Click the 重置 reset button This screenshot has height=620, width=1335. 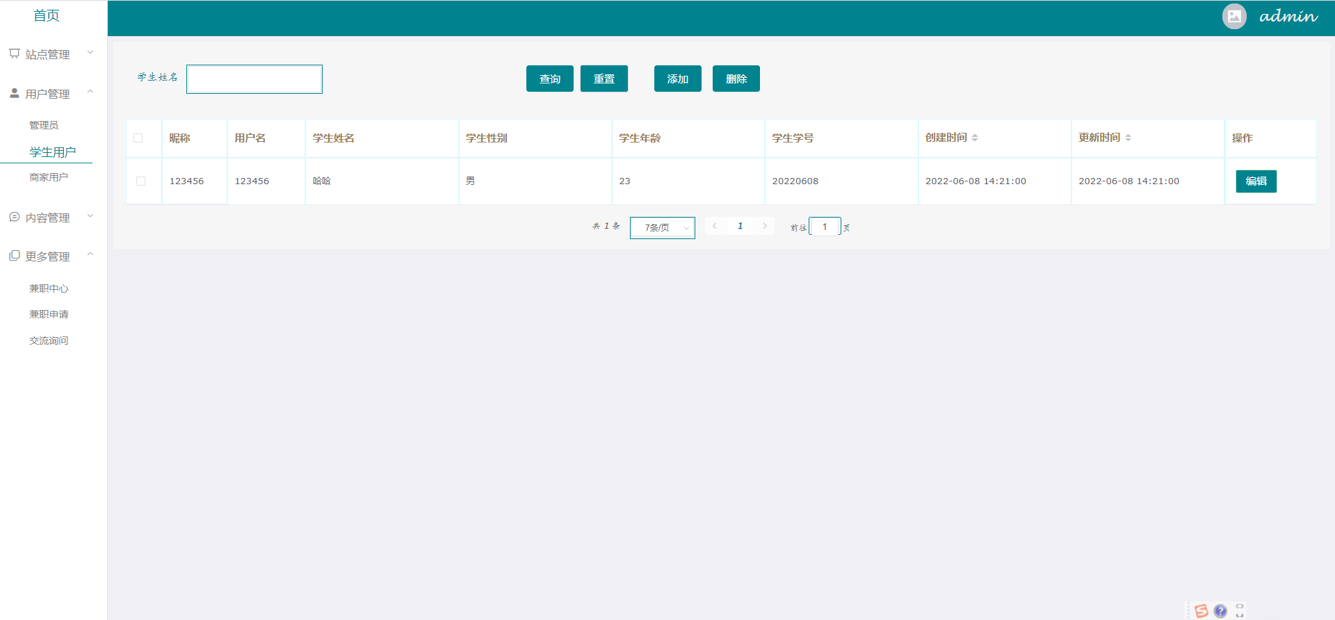(604, 79)
